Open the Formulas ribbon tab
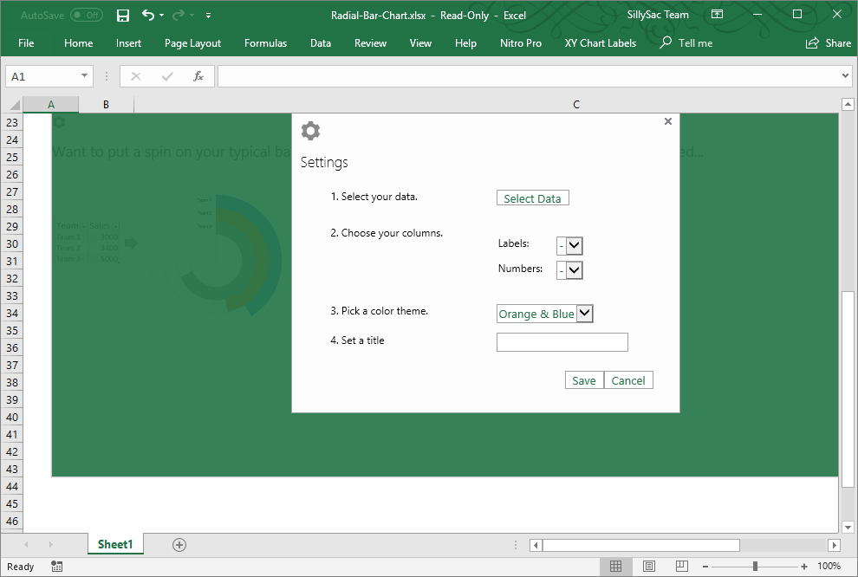 (x=265, y=43)
